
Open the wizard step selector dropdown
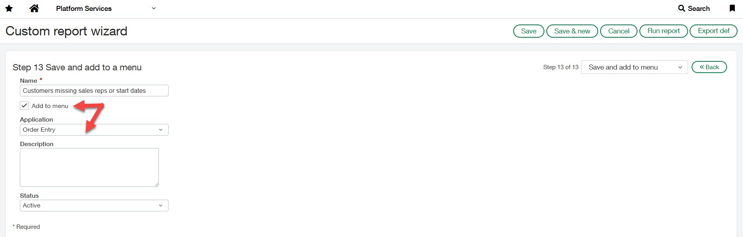click(x=634, y=67)
